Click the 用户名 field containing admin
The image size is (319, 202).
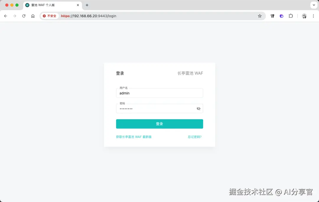pos(159,93)
